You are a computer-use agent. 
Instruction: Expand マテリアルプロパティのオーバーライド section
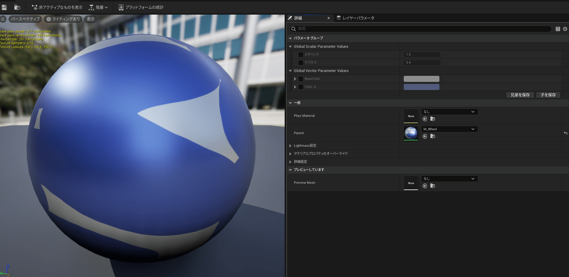[290, 153]
